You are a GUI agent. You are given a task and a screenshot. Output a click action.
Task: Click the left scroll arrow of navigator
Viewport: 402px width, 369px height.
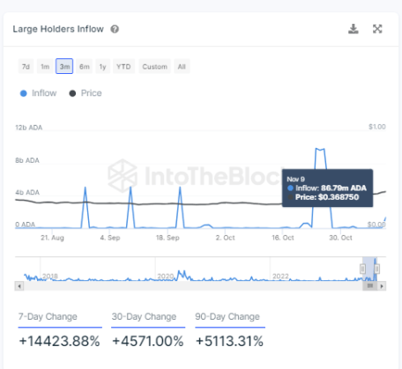19,286
